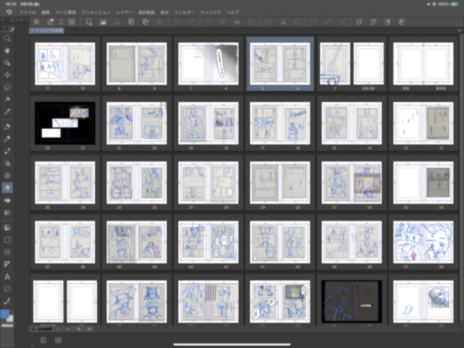Open the spread of pages 7-6
Image resolution: width=464 pixels, height=348 pixels.
point(208,64)
